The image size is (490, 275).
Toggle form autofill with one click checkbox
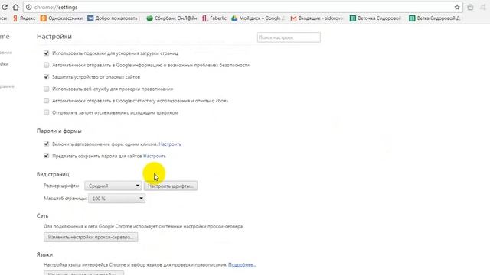[x=46, y=144]
